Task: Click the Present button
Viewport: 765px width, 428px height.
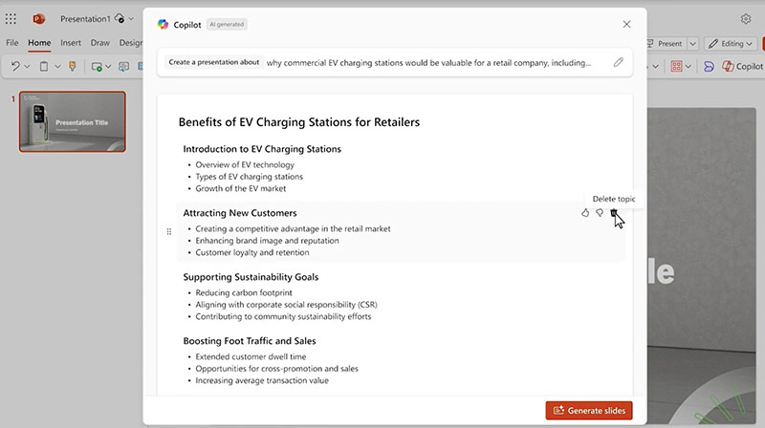Action: pos(667,43)
